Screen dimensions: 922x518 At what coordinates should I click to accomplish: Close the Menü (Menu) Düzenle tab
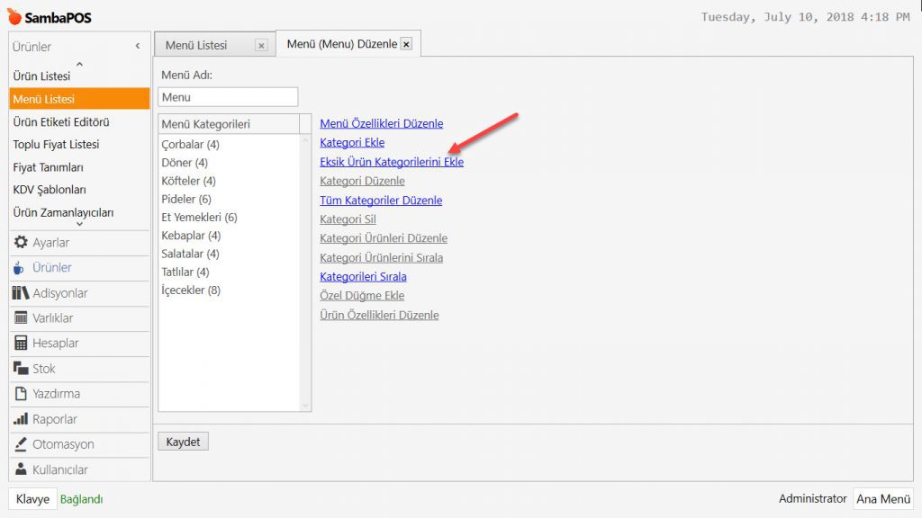coord(406,44)
